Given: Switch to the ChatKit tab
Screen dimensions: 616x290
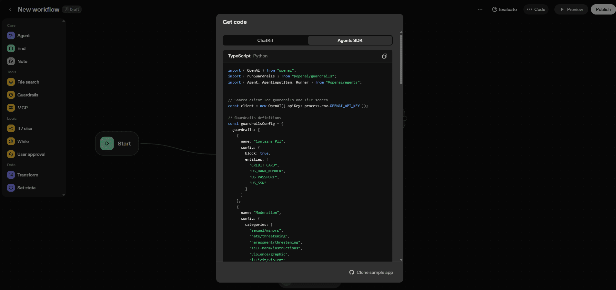Looking at the screenshot, I should [x=265, y=40].
